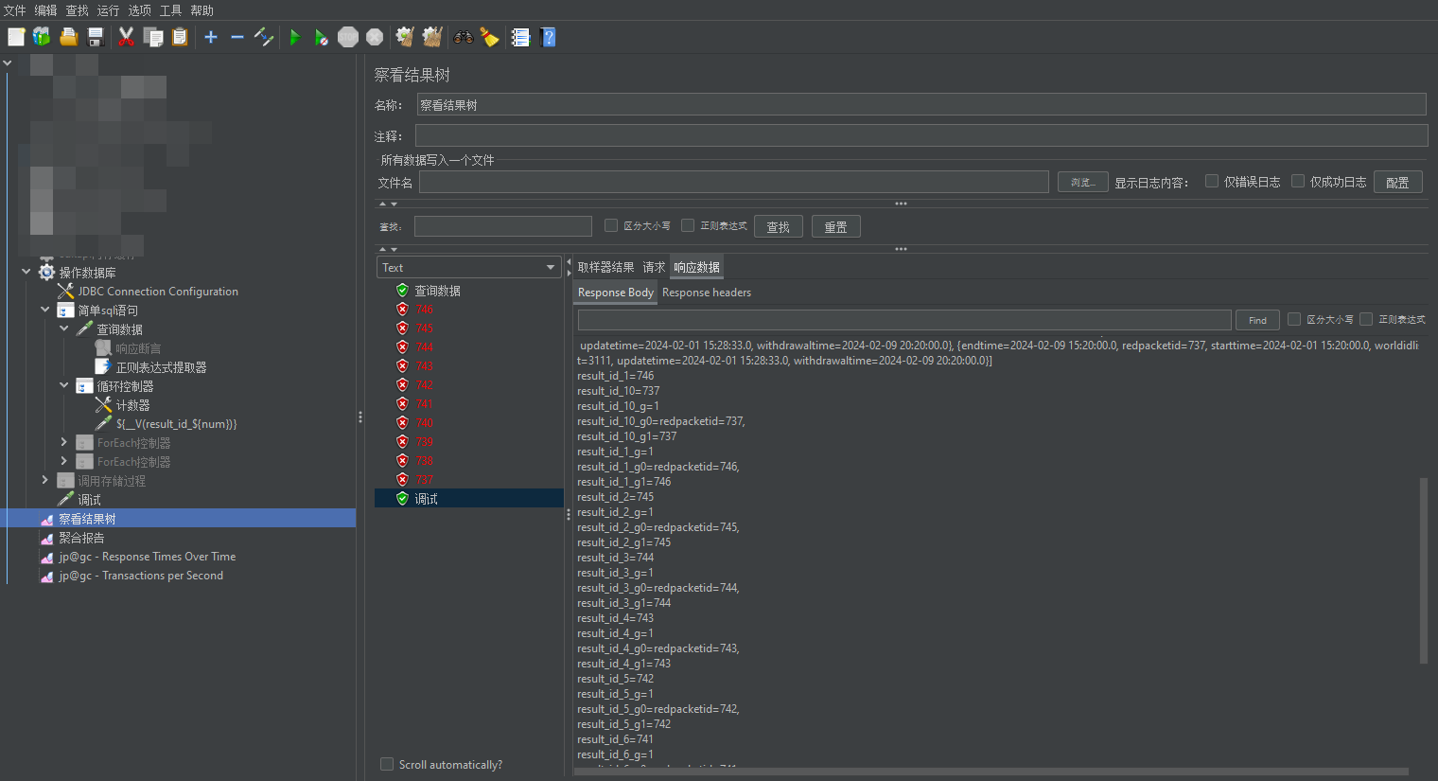Collapse the 操作数据库 thread group
The height and width of the screenshot is (781, 1438).
click(26, 272)
